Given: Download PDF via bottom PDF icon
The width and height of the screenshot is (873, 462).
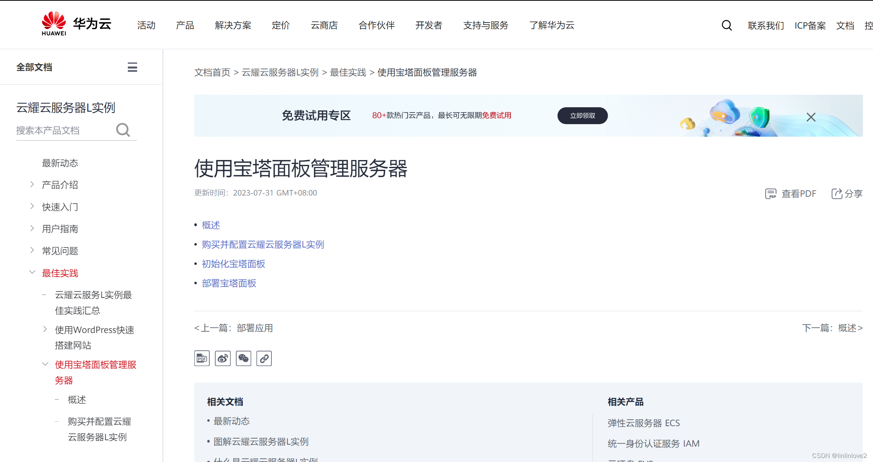Looking at the screenshot, I should [x=202, y=358].
